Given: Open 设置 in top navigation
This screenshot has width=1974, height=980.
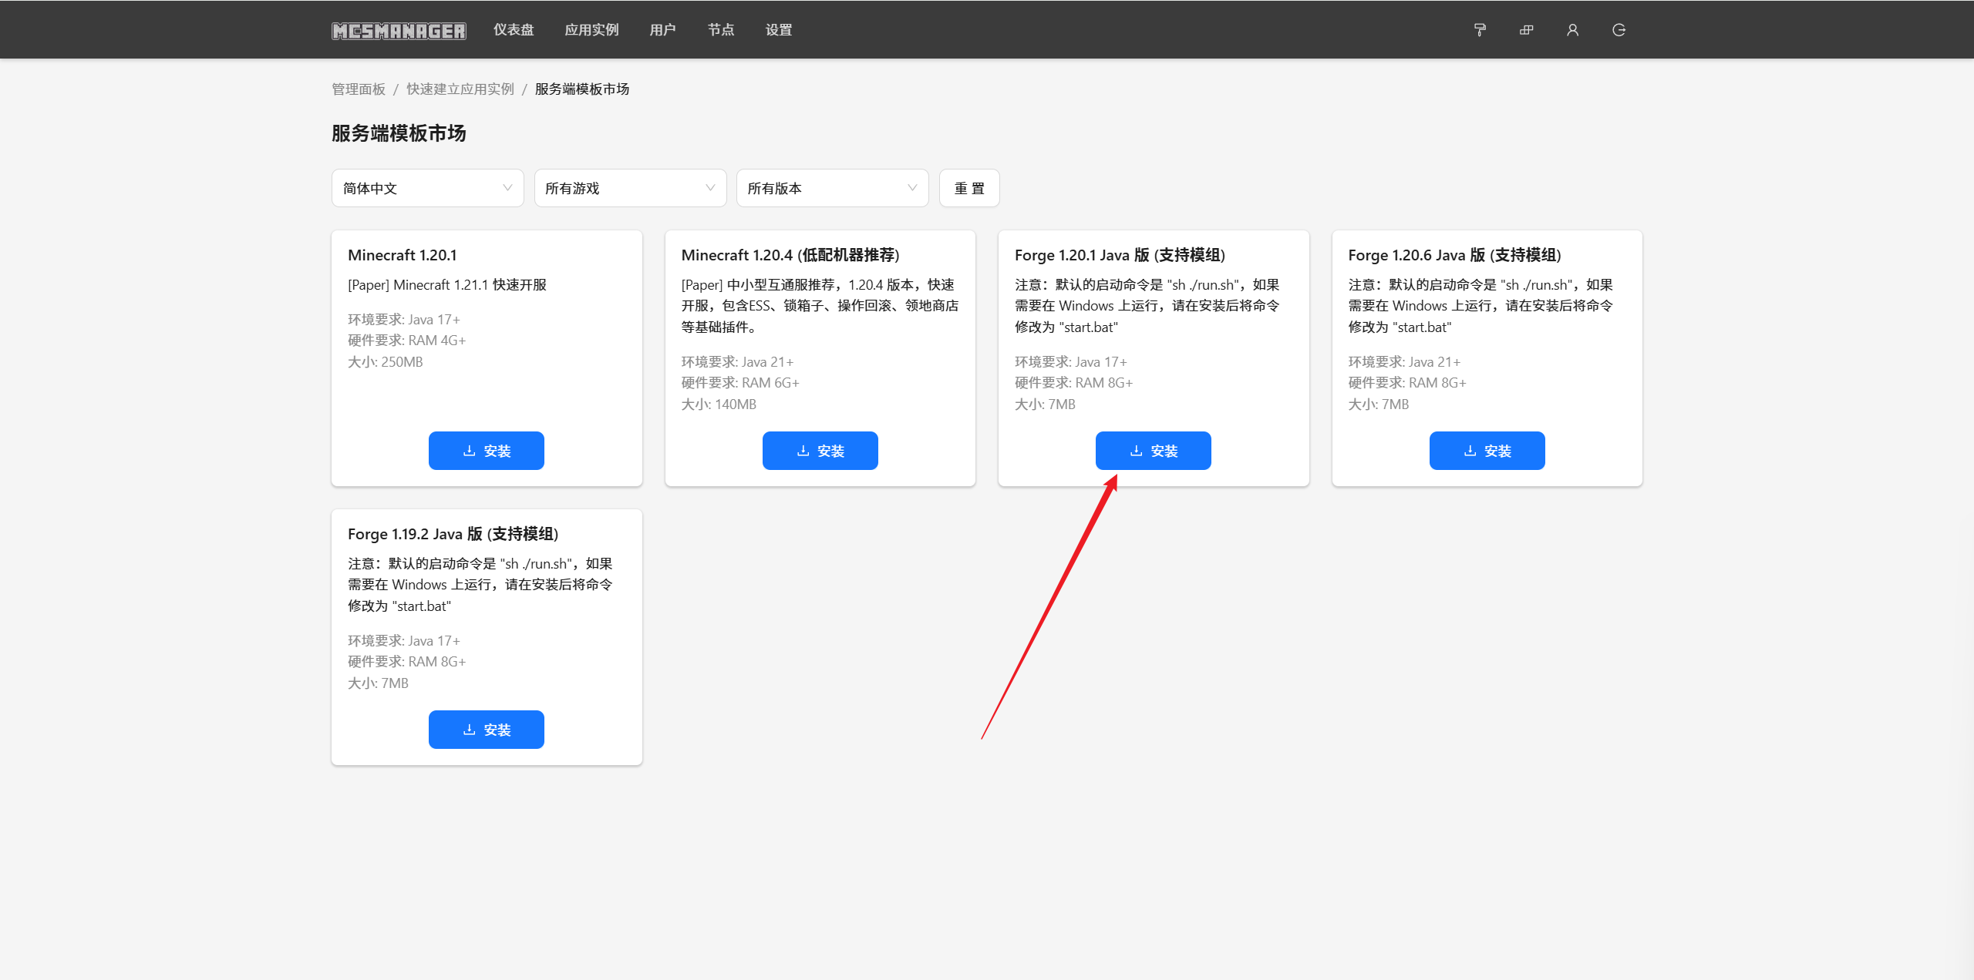Looking at the screenshot, I should coord(779,30).
